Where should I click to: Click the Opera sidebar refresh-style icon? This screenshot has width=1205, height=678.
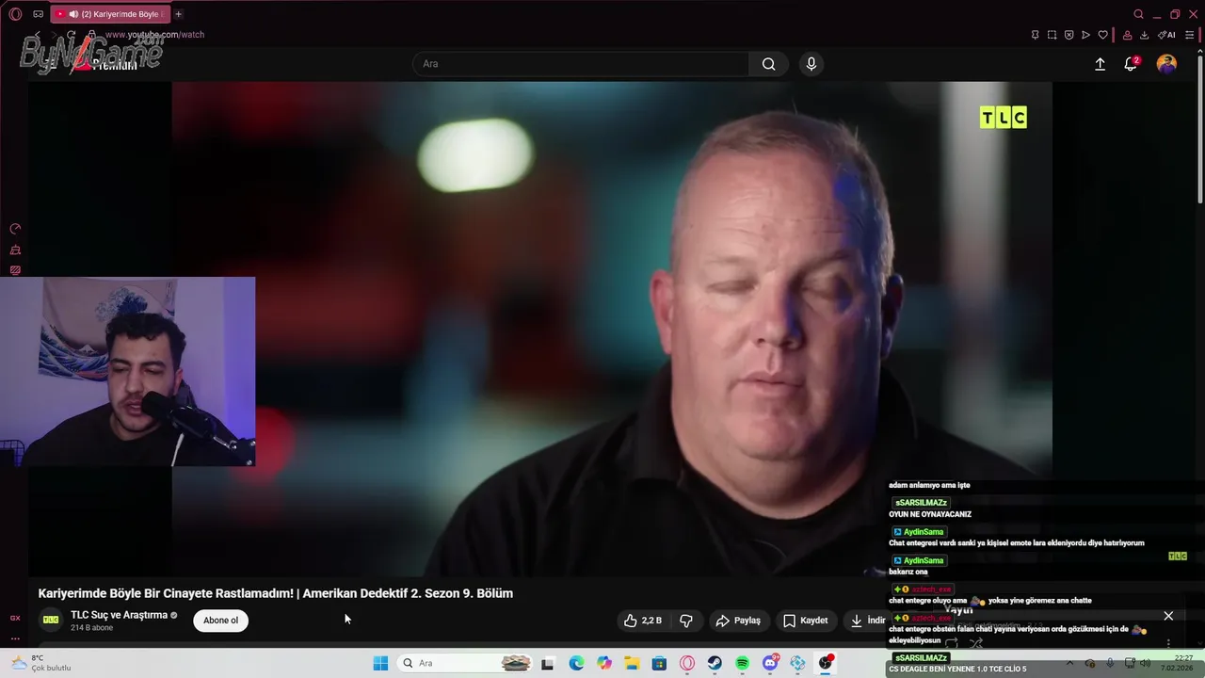click(15, 229)
